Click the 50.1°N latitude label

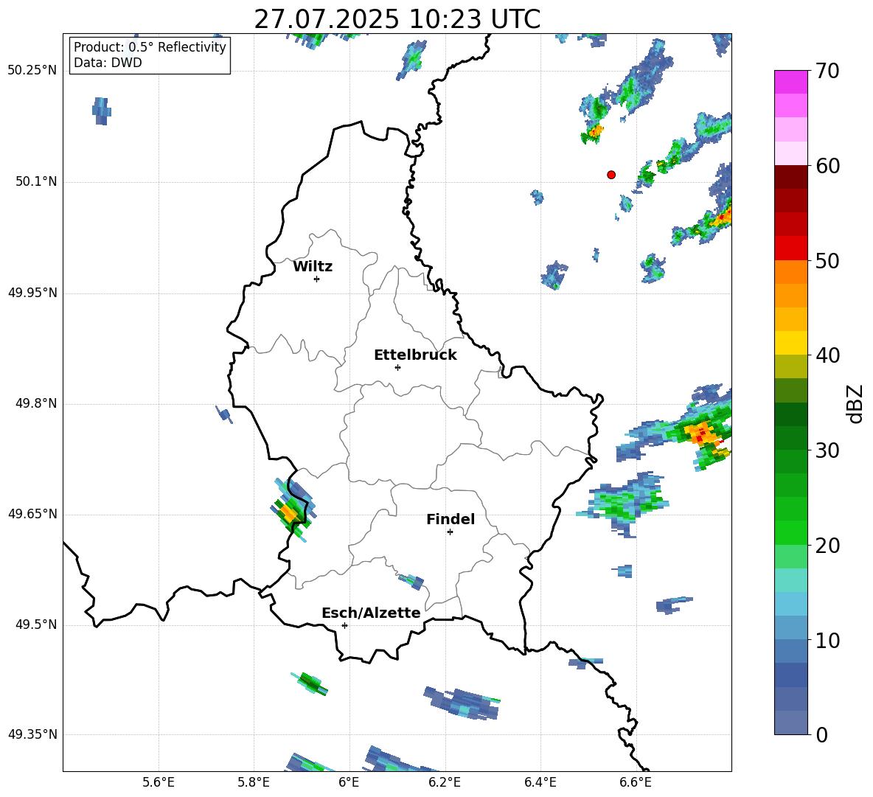tap(36, 181)
